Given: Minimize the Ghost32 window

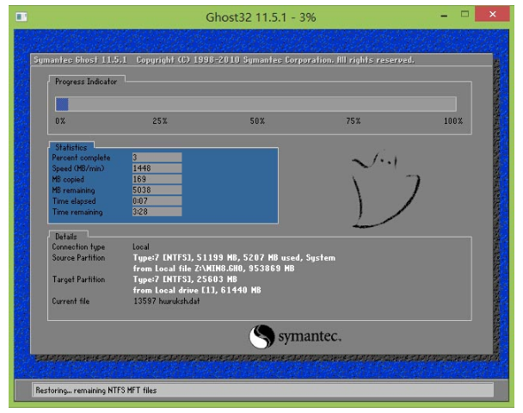Looking at the screenshot, I should [445, 15].
